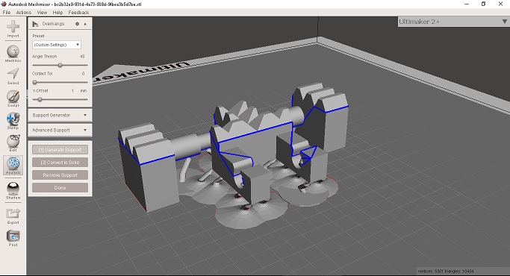Open the Help menu
Screen dimensions: 510x276
coord(57,13)
